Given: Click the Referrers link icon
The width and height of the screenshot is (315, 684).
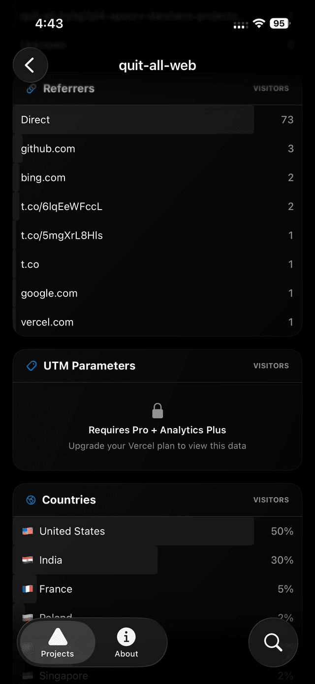Looking at the screenshot, I should [x=31, y=89].
